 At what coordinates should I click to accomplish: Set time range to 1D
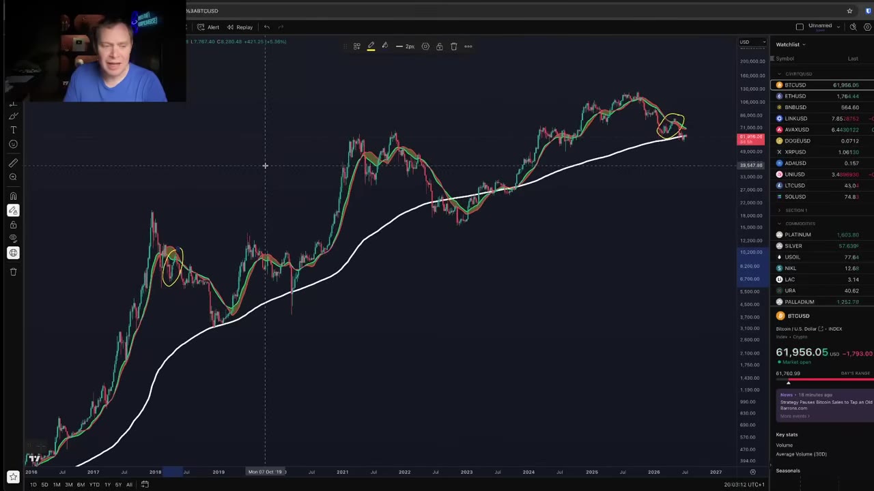tap(33, 484)
